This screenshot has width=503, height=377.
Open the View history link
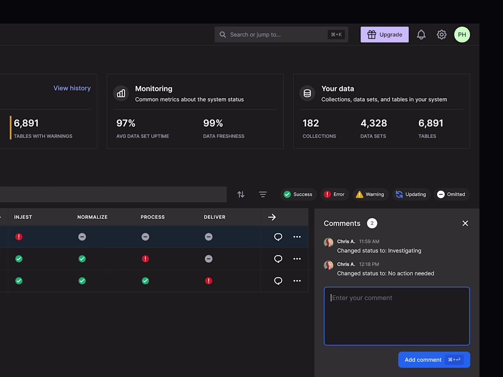click(72, 88)
